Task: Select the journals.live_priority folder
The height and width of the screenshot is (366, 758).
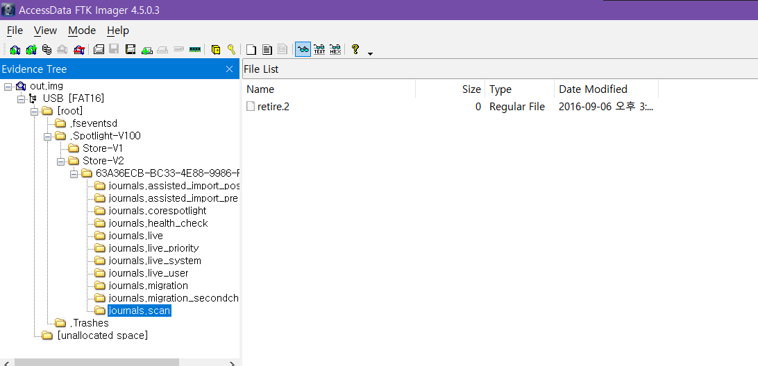Action: tap(153, 248)
